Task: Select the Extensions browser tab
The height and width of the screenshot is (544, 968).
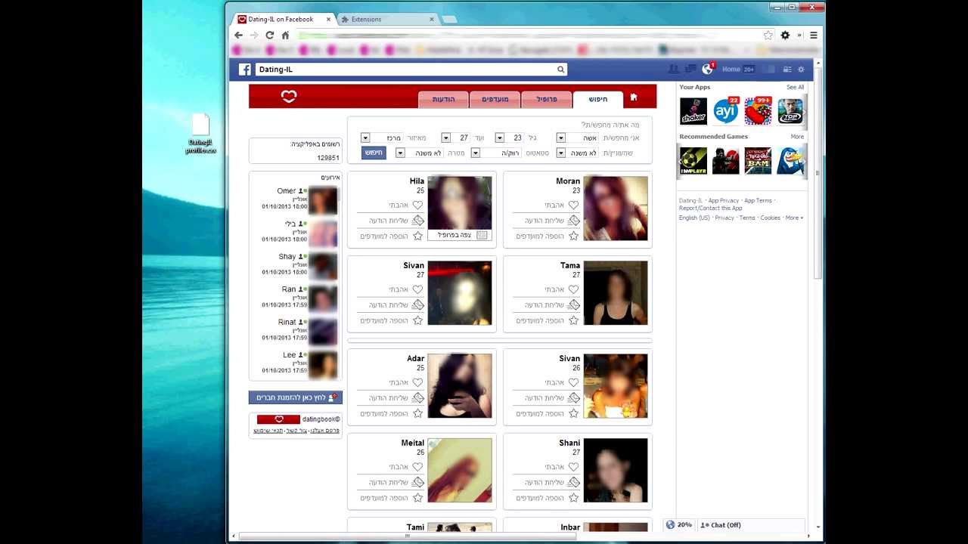Action: [x=386, y=19]
